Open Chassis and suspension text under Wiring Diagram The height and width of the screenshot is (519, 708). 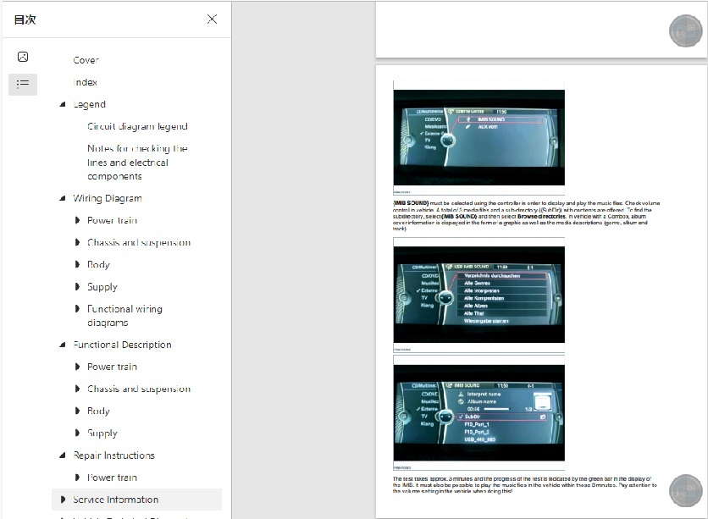point(139,242)
